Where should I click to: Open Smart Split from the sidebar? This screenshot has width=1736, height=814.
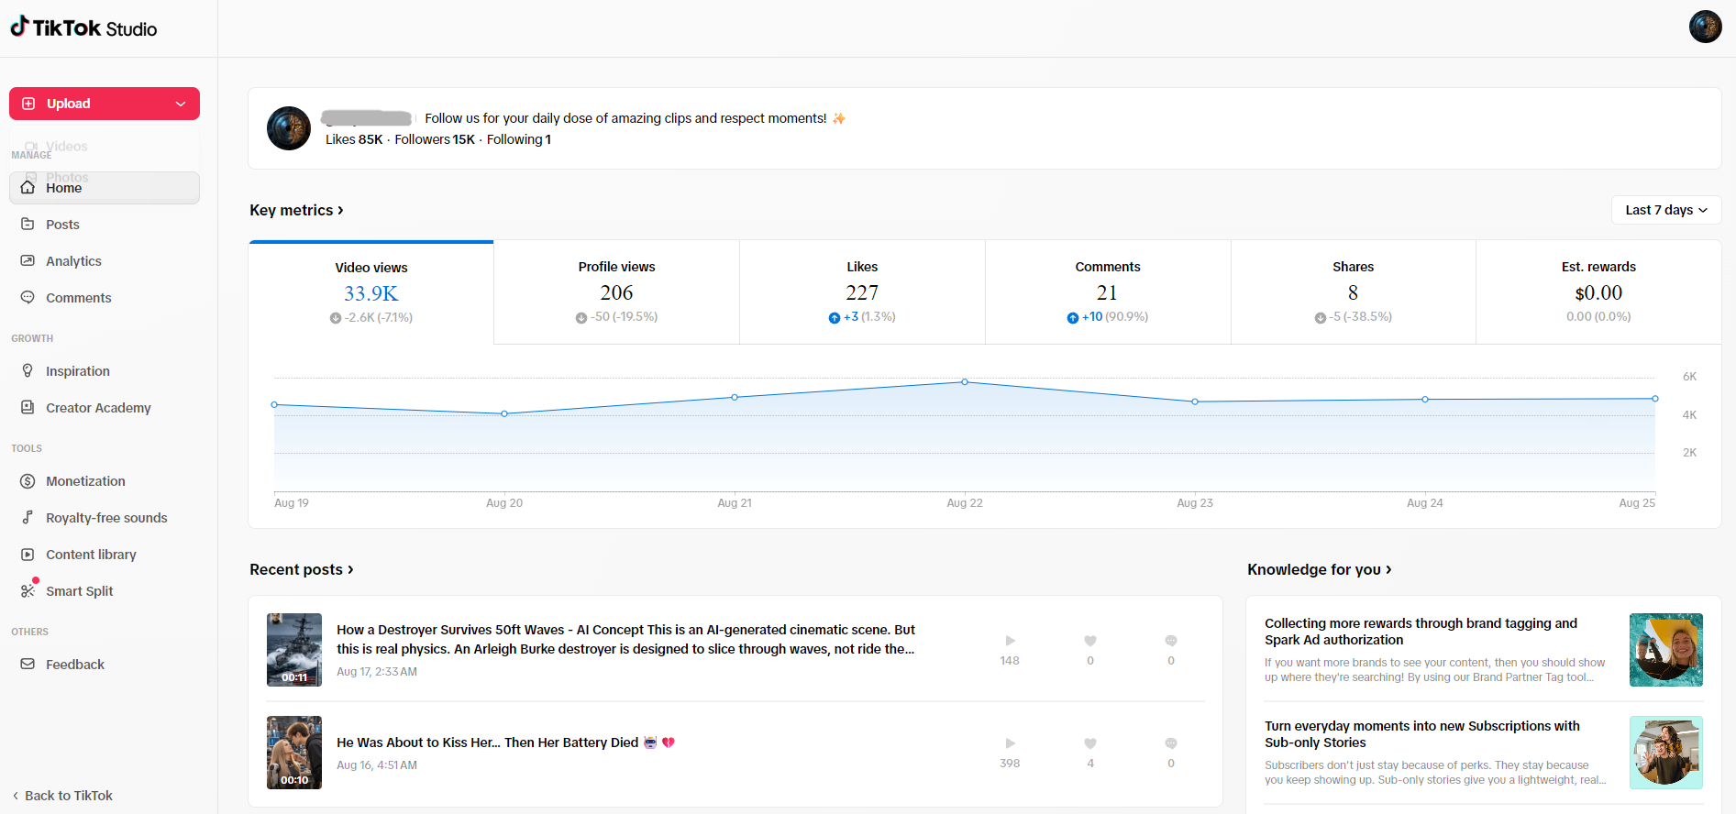[x=105, y=591]
